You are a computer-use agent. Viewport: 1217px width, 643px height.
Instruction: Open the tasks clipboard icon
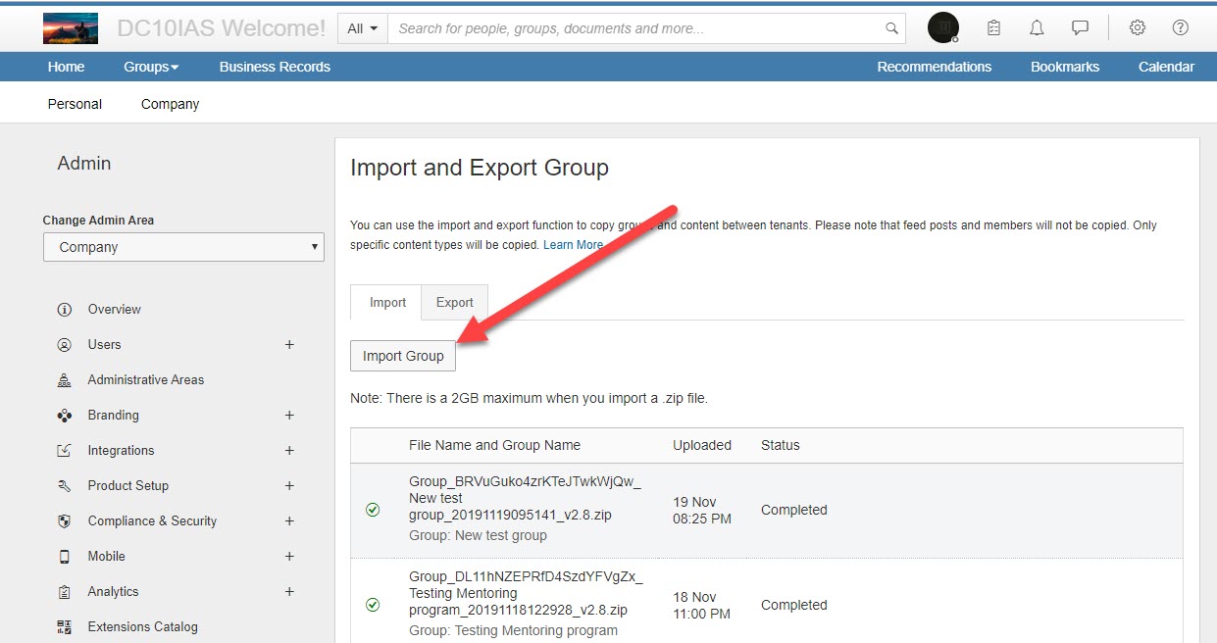(x=993, y=28)
